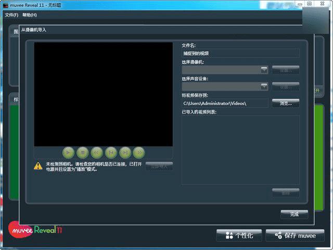Screen dimensions: 333x250
Task: Click the muvee app icon in title bar
Action: (6, 5)
